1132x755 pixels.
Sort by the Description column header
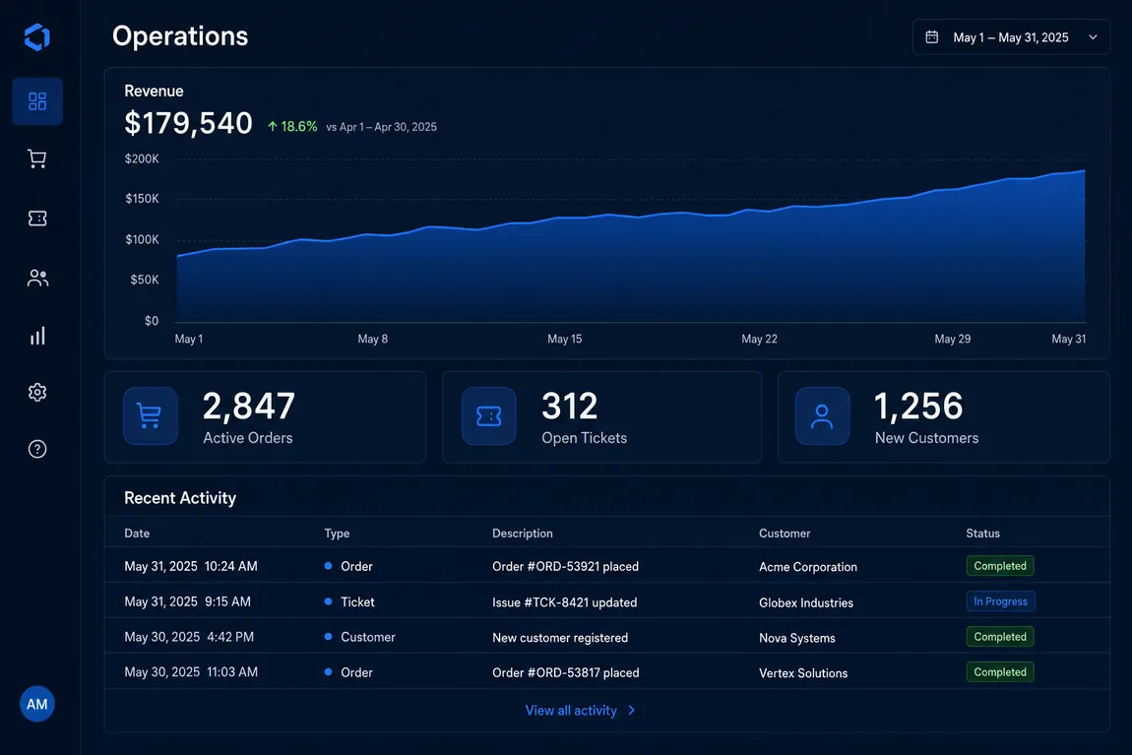(x=523, y=534)
